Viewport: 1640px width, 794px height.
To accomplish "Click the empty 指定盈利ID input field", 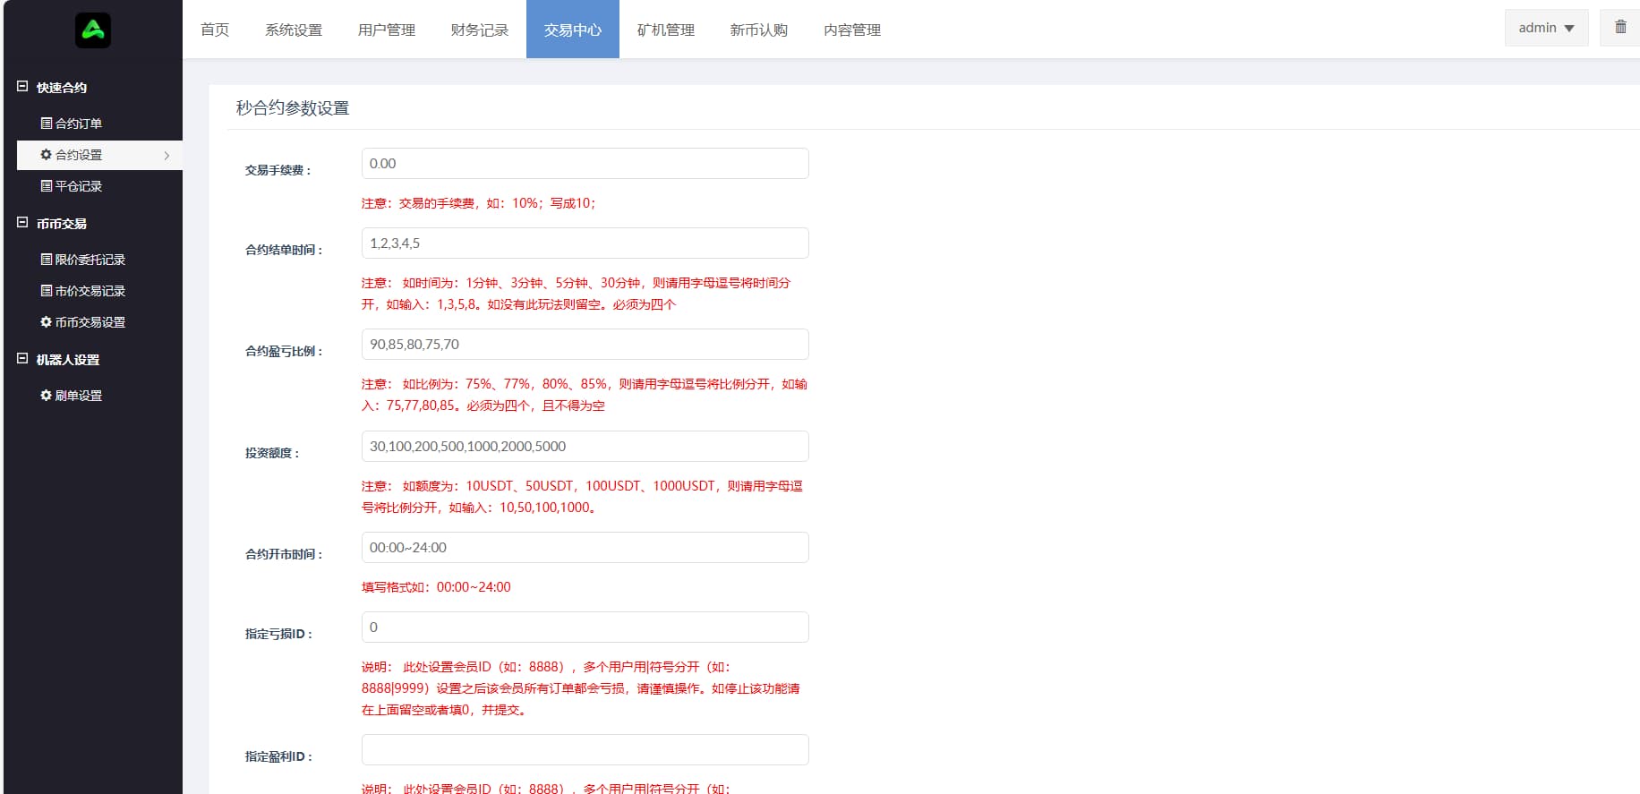I will pyautogui.click(x=585, y=750).
